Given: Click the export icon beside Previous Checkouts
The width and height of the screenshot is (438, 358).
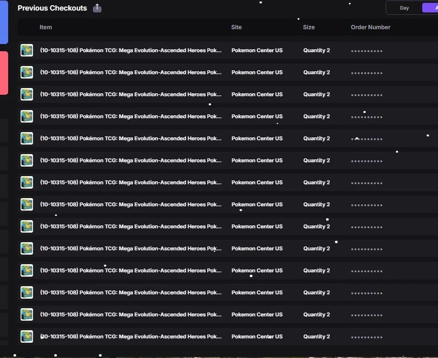Looking at the screenshot, I should pos(97,8).
